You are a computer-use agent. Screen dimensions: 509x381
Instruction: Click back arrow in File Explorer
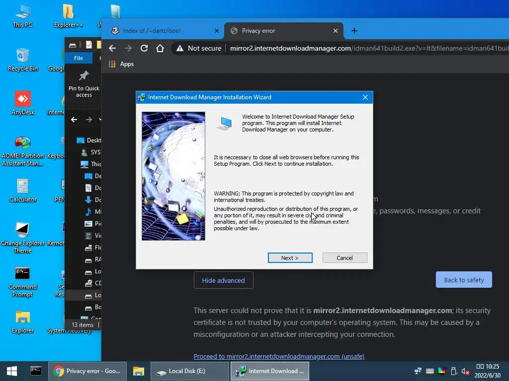click(74, 120)
